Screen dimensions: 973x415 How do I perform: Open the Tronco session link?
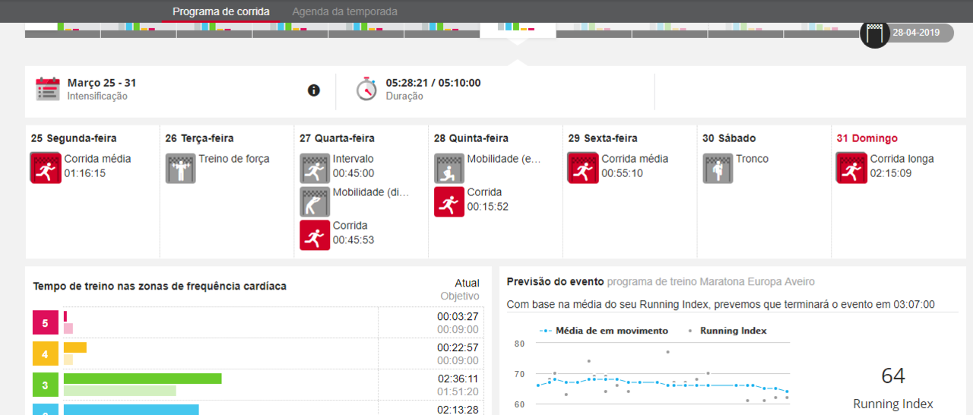752,159
